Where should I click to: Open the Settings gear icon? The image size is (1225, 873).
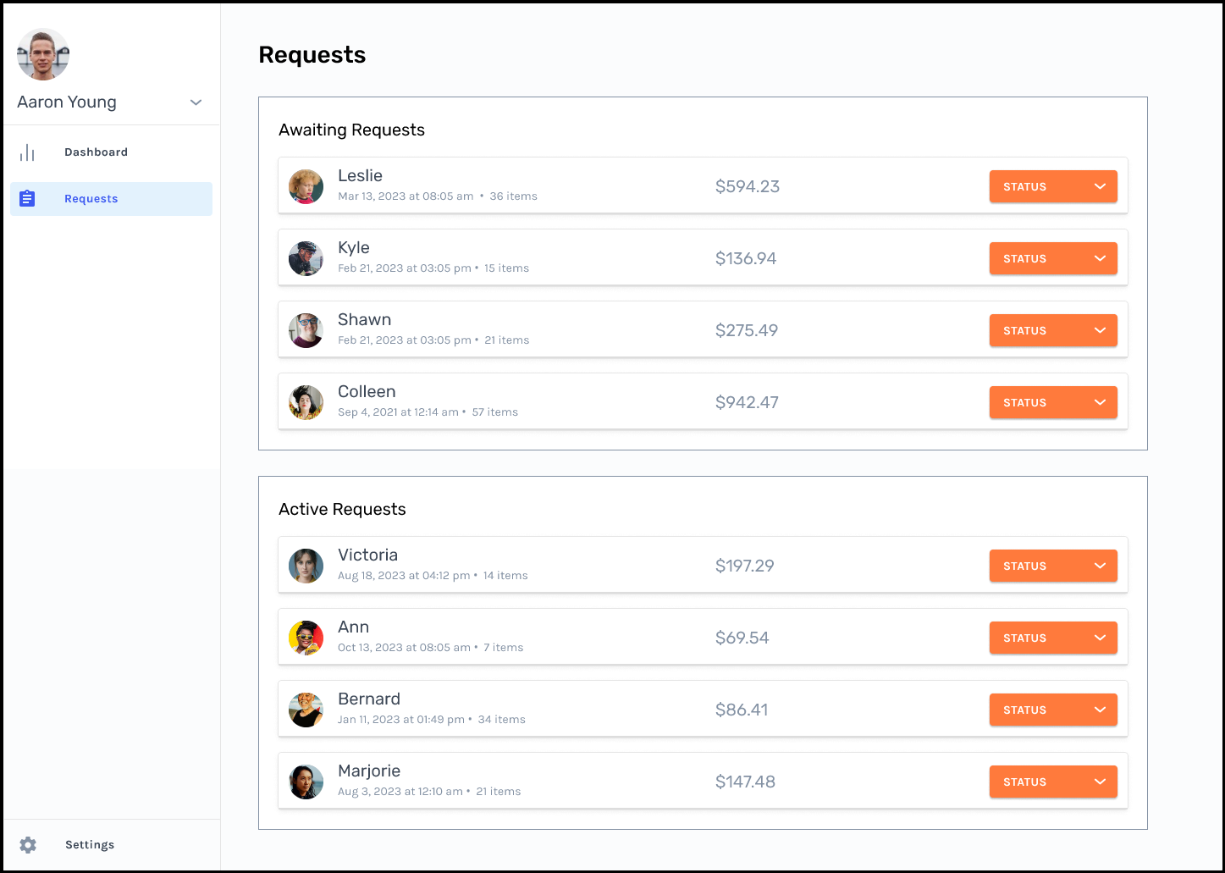coord(28,845)
